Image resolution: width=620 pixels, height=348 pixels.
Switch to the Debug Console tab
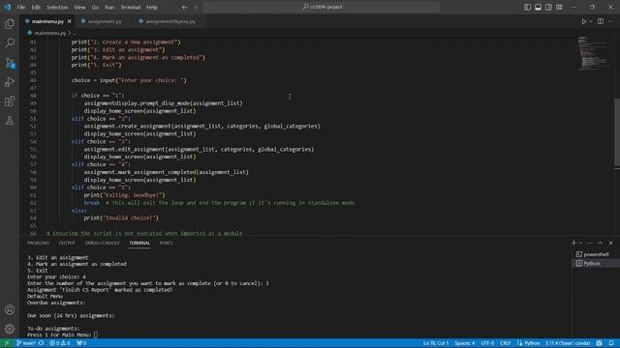pos(102,243)
